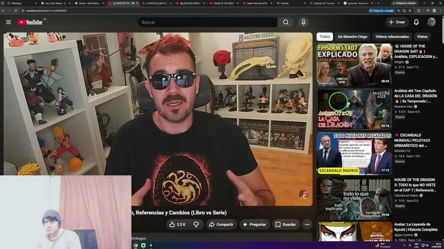Open the Crear video menu
Screen dimensions: 444x249
click(x=397, y=22)
